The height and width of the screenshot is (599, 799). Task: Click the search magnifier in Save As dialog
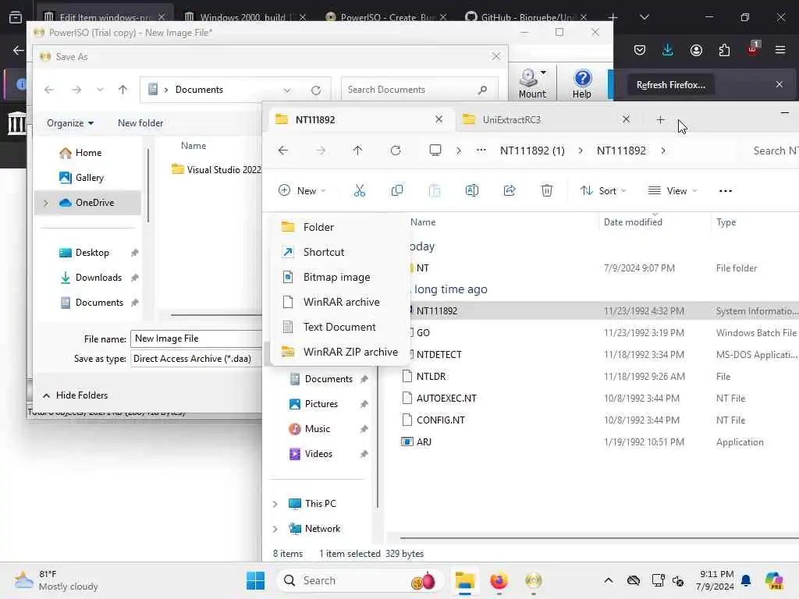482,90
